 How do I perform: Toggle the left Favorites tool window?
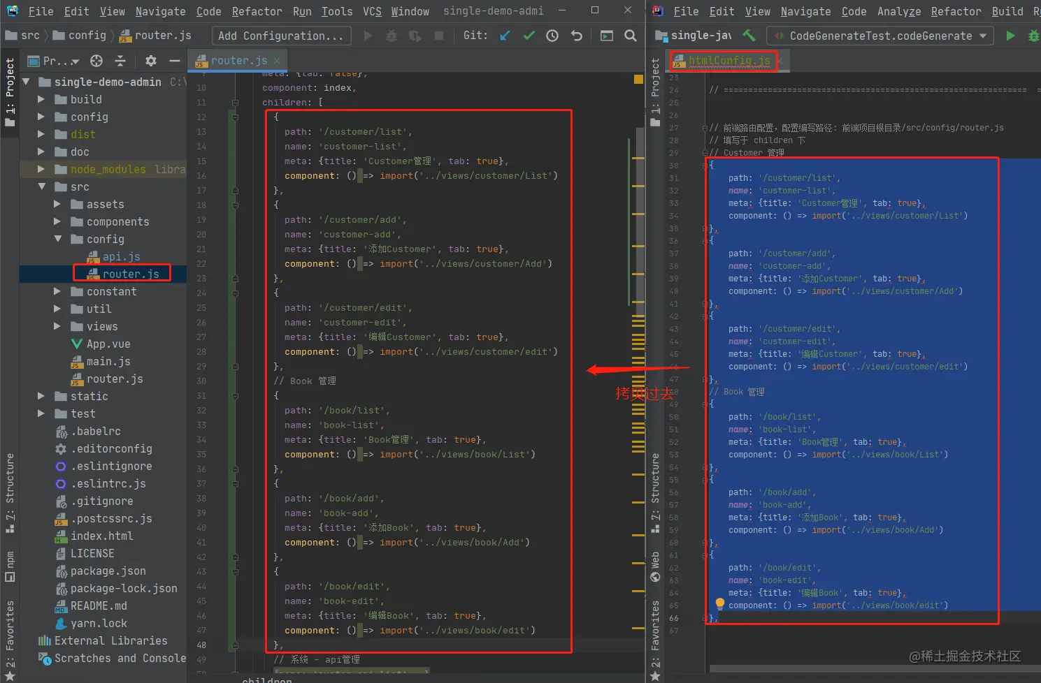click(x=10, y=632)
